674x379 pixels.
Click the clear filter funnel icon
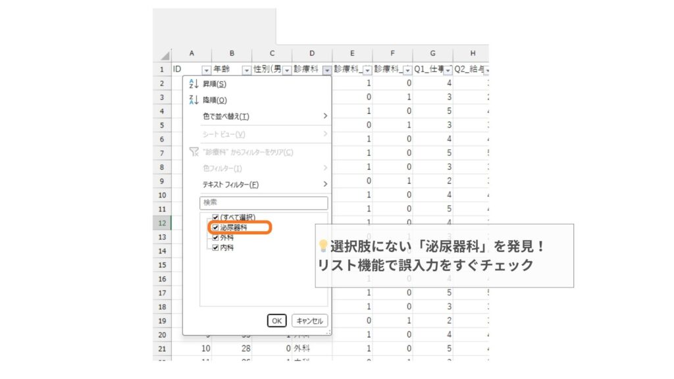pos(194,152)
